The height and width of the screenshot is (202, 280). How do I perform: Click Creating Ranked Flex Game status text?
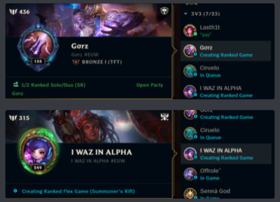point(78,191)
